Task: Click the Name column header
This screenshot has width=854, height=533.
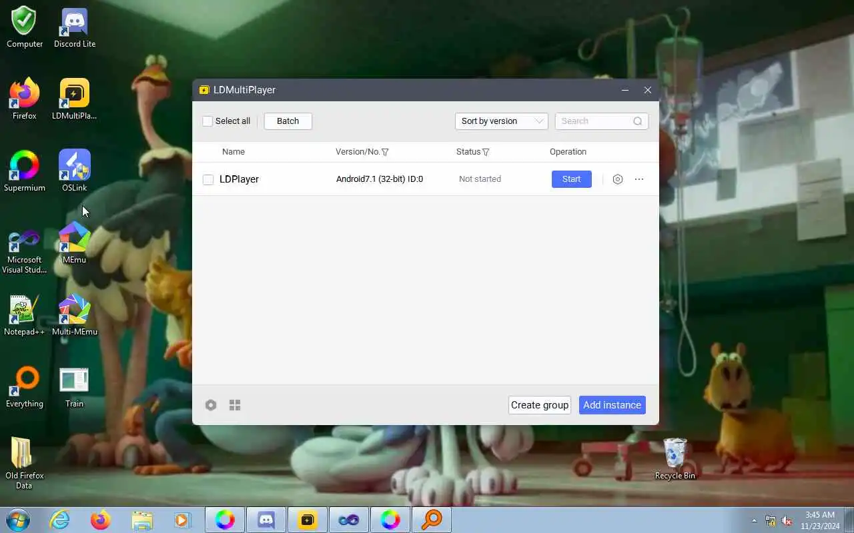Action: coord(234,152)
